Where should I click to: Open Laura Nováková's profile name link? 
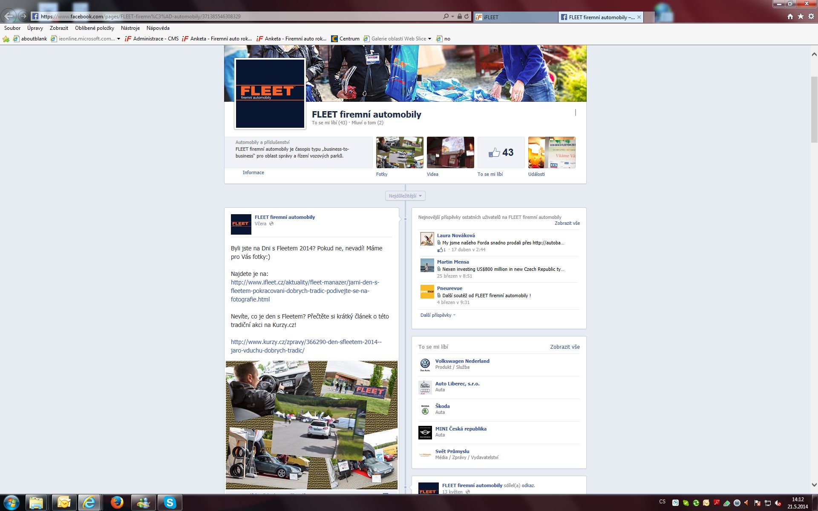(x=456, y=235)
